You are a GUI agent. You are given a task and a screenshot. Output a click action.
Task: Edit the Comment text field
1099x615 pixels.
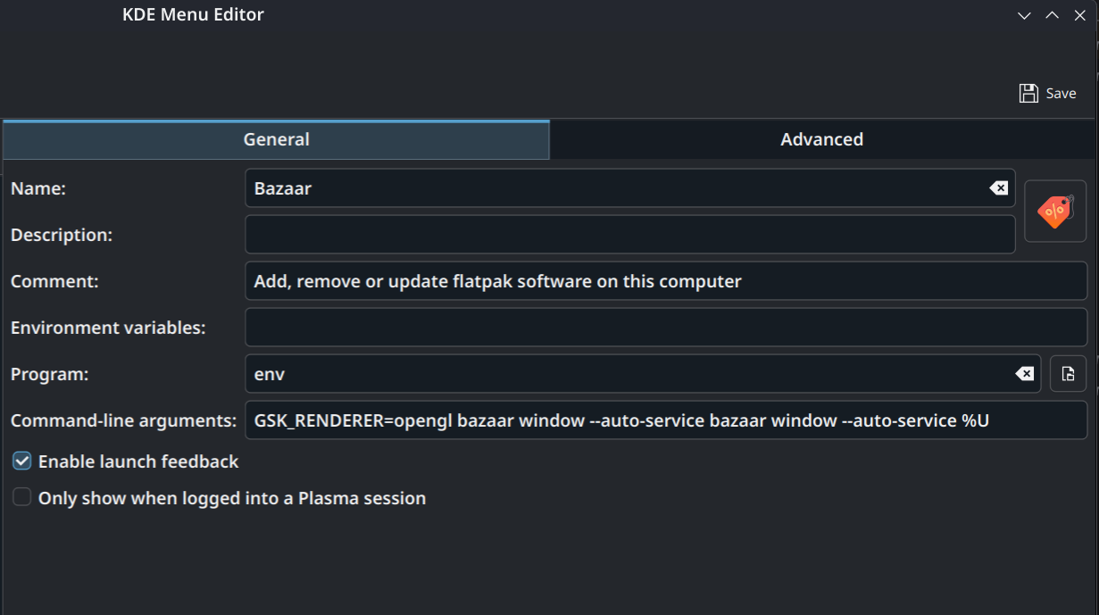666,281
